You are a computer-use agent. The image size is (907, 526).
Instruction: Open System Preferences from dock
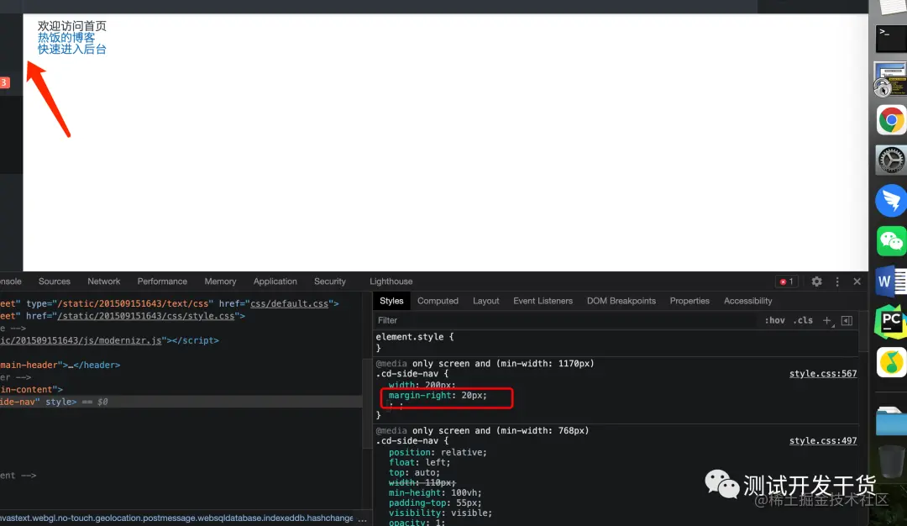click(891, 160)
